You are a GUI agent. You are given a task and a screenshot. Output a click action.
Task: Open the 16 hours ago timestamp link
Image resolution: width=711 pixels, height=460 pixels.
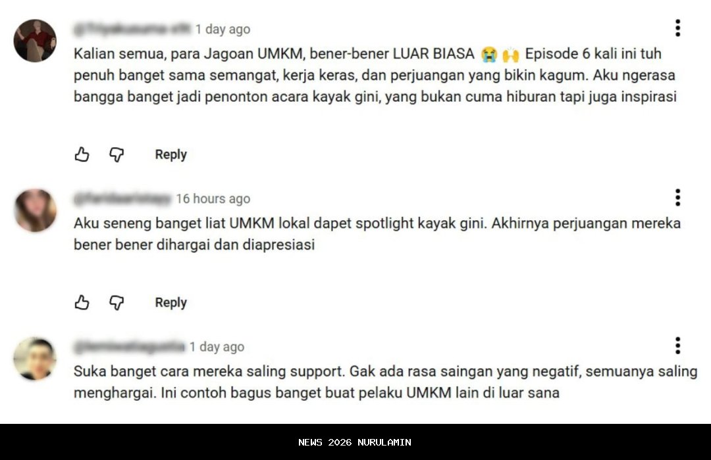[213, 198]
